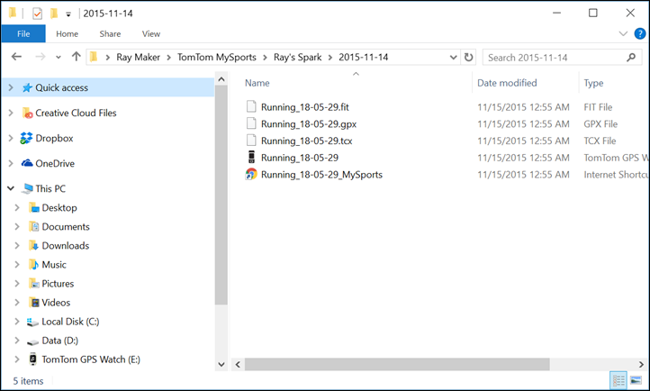The image size is (650, 391).
Task: Click the magnifier search icon
Action: coord(631,58)
